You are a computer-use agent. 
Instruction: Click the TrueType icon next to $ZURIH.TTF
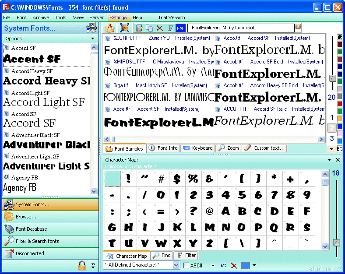coord(107,39)
